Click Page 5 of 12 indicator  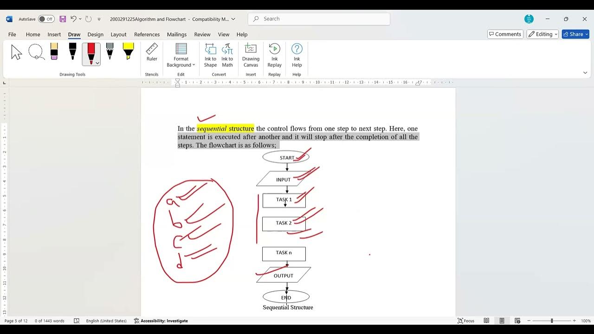[x=16, y=321]
